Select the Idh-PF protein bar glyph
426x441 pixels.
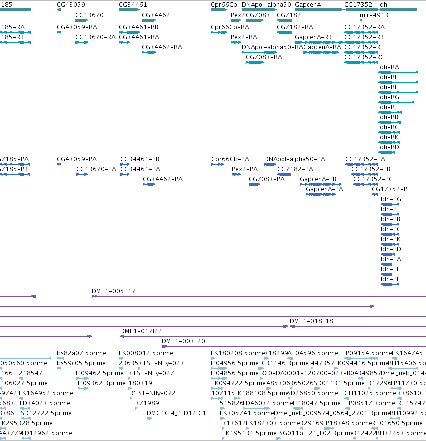[x=386, y=274]
